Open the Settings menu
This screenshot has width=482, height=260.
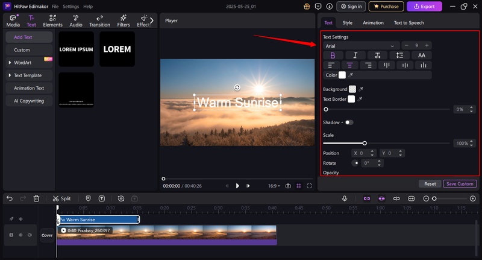(70, 7)
